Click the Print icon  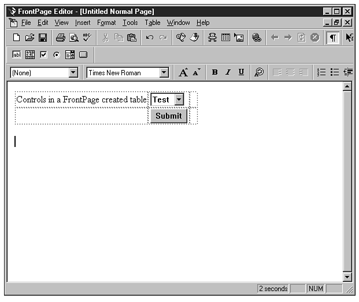click(61, 38)
